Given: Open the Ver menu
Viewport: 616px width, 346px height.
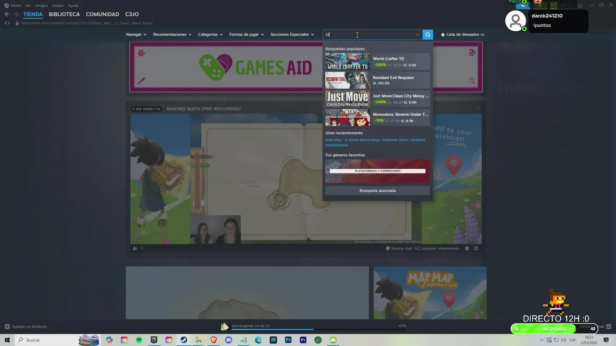Looking at the screenshot, I should (x=28, y=5).
